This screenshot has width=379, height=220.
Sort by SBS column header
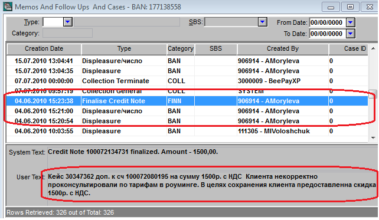(x=215, y=49)
